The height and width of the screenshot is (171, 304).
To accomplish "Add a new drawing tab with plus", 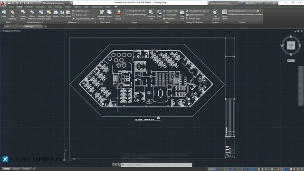I will coord(45,27).
